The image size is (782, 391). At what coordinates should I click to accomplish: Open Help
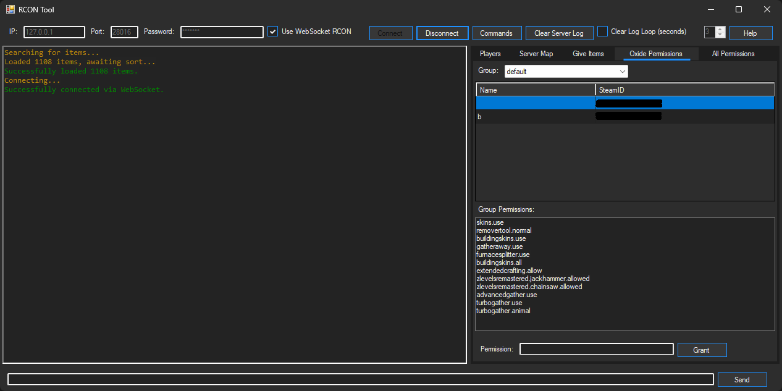(x=750, y=33)
